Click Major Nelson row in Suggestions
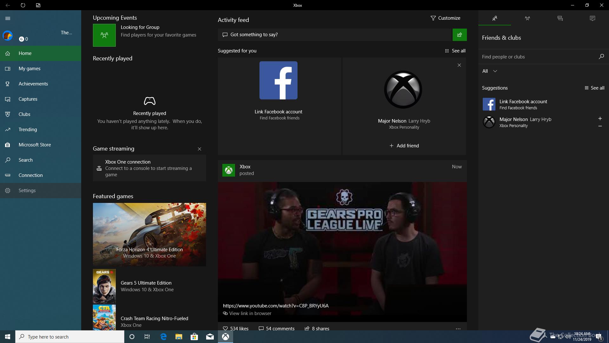 tap(544, 122)
